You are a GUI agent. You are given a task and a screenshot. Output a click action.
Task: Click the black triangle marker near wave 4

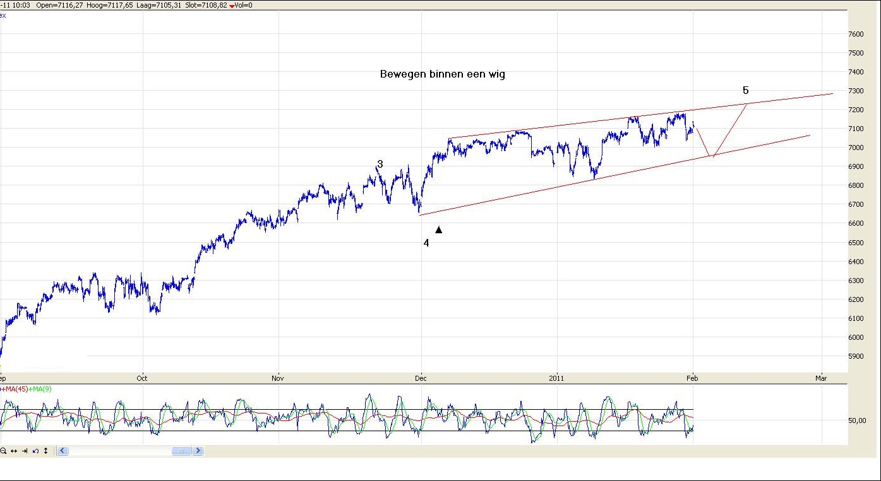pos(439,230)
